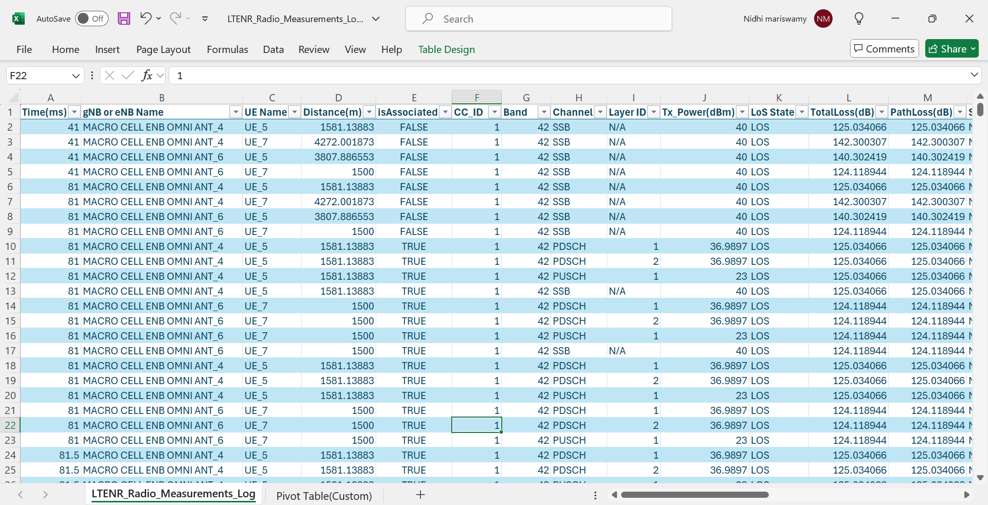Screen dimensions: 988x505
Task: Toggle the AutoSave switch
Action: [x=92, y=19]
